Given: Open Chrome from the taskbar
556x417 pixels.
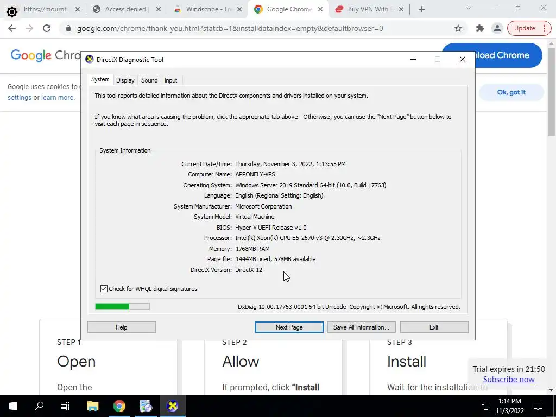Looking at the screenshot, I should [x=119, y=406].
